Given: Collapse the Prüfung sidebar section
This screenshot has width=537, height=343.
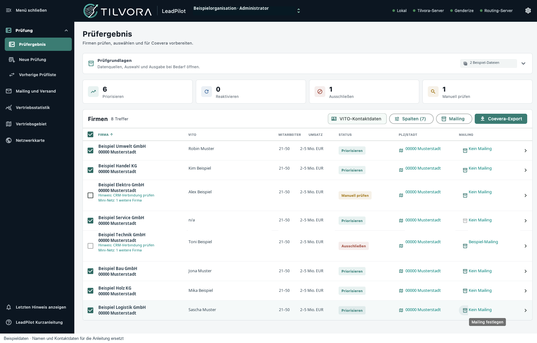Looking at the screenshot, I should [x=66, y=31].
